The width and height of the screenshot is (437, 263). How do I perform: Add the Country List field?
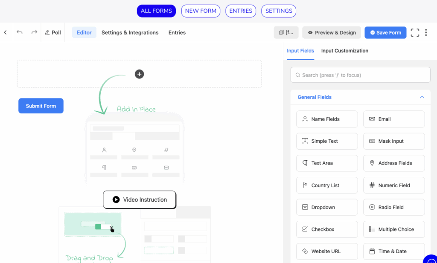pos(327,185)
